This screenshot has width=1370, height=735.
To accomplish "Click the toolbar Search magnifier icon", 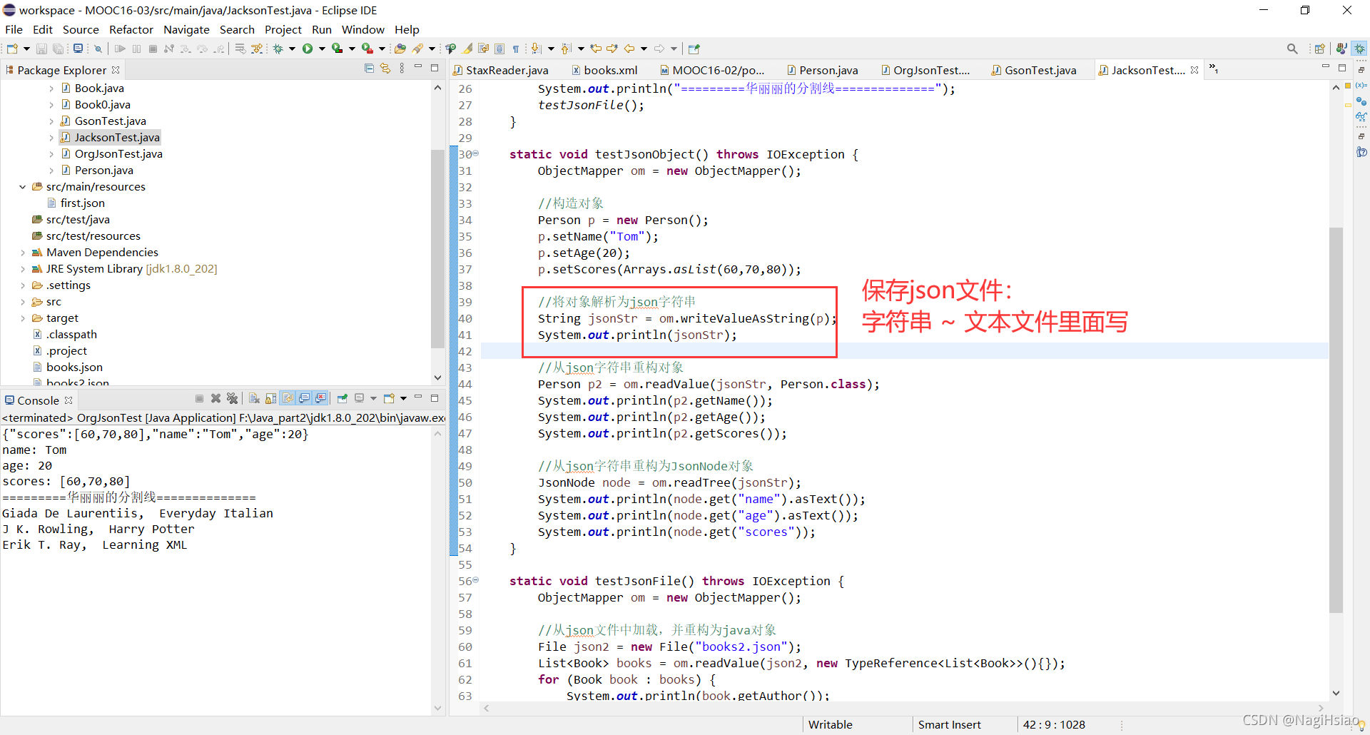I will 1292,49.
